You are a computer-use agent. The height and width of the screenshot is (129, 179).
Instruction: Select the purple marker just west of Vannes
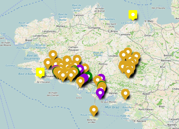tap(100, 93)
